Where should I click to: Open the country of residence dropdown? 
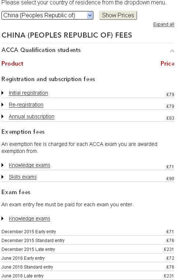coord(47,15)
